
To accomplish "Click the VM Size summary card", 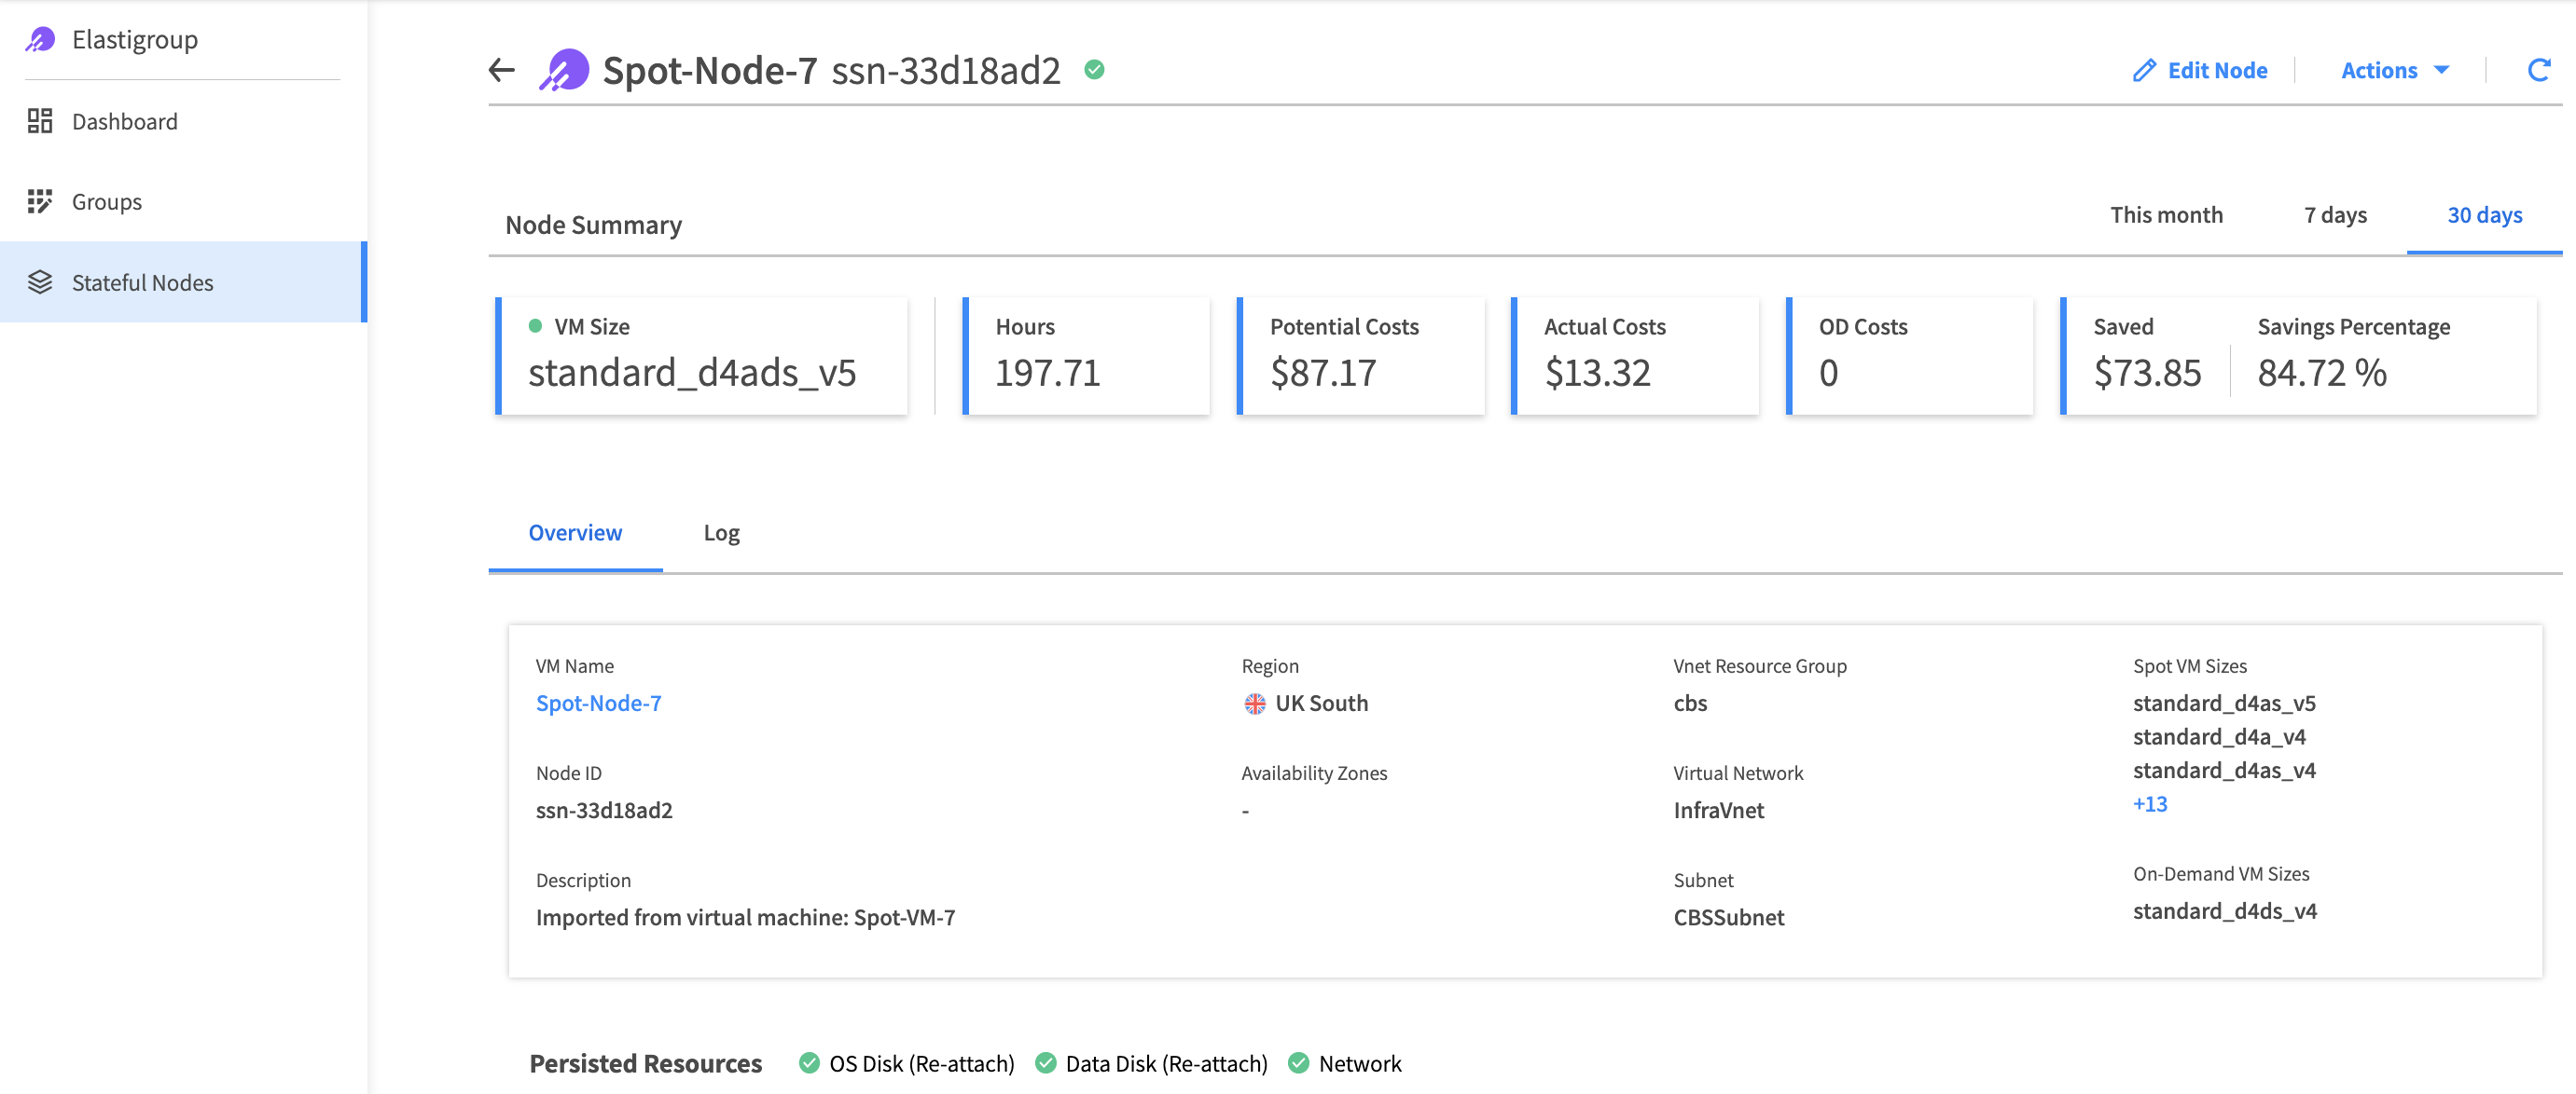I will click(x=702, y=356).
